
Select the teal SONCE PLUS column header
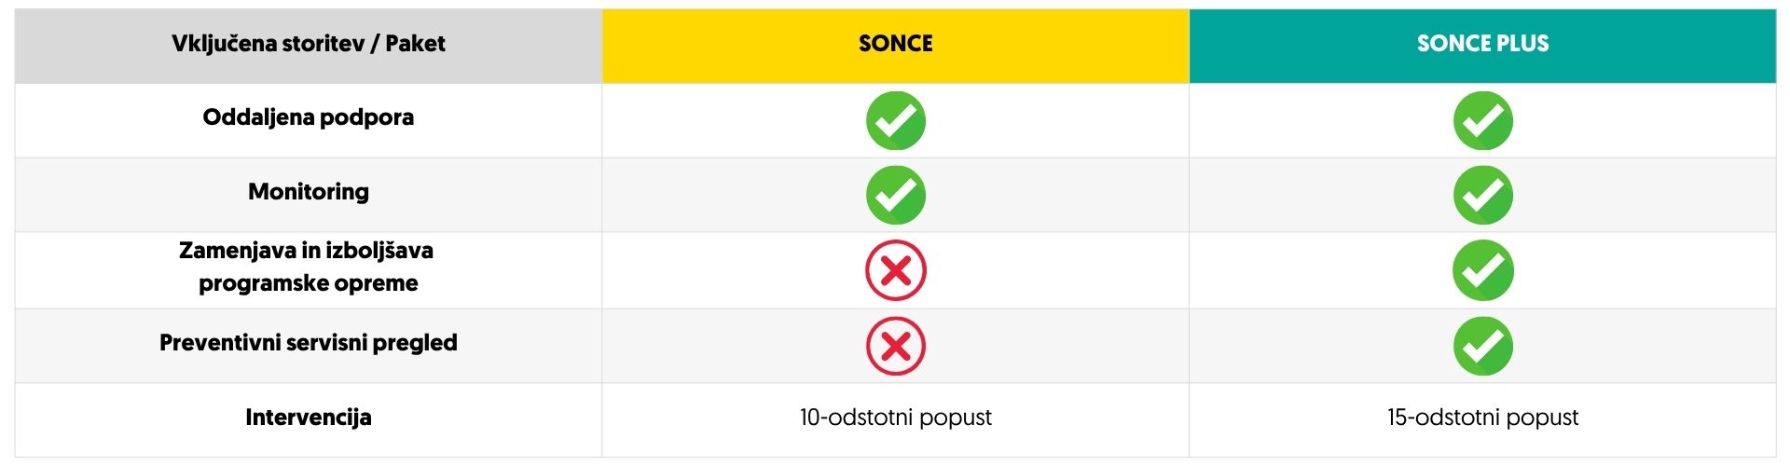pos(1482,46)
